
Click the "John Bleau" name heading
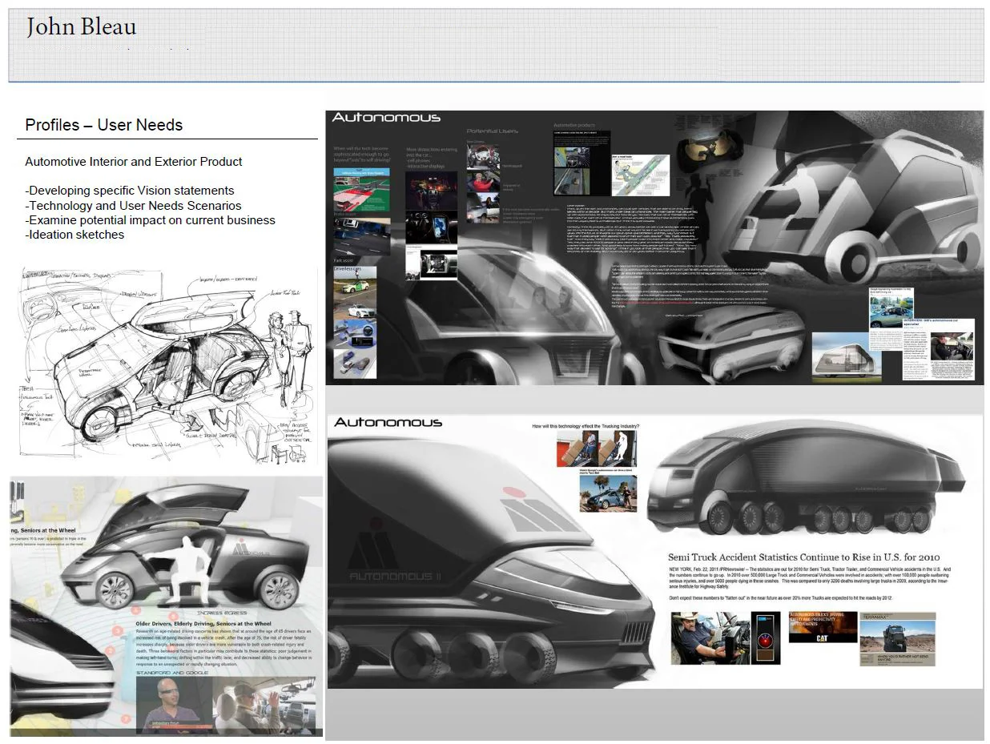[x=81, y=27]
